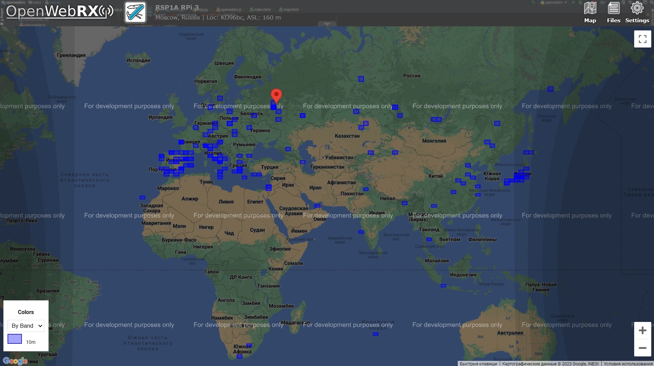Click the Google logo link
This screenshot has height=366, width=654.
coord(15,361)
